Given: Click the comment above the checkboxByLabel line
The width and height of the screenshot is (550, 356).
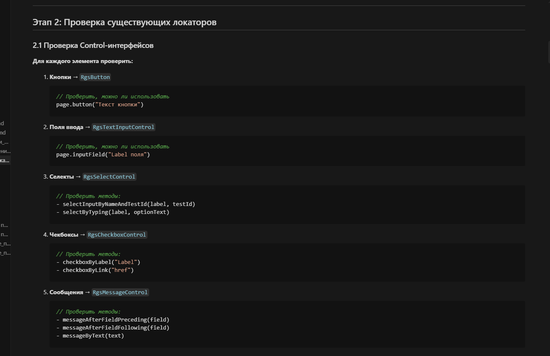Looking at the screenshot, I should (88, 254).
